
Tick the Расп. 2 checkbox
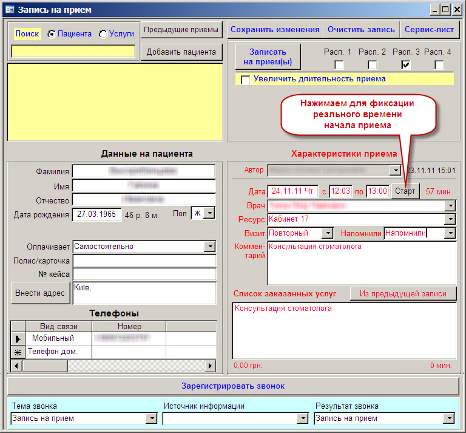tap(372, 64)
